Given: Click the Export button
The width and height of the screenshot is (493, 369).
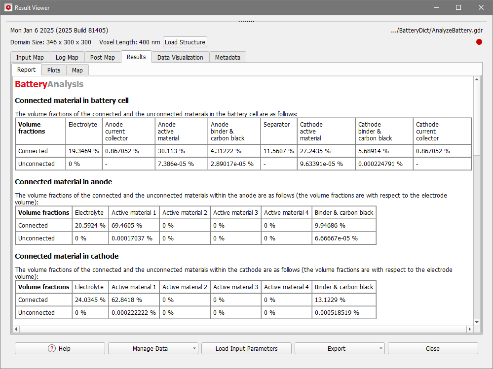Looking at the screenshot, I should (337, 348).
